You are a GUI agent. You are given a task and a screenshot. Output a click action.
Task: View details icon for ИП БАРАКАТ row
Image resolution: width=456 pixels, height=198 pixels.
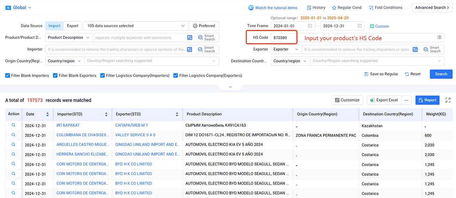(14, 125)
